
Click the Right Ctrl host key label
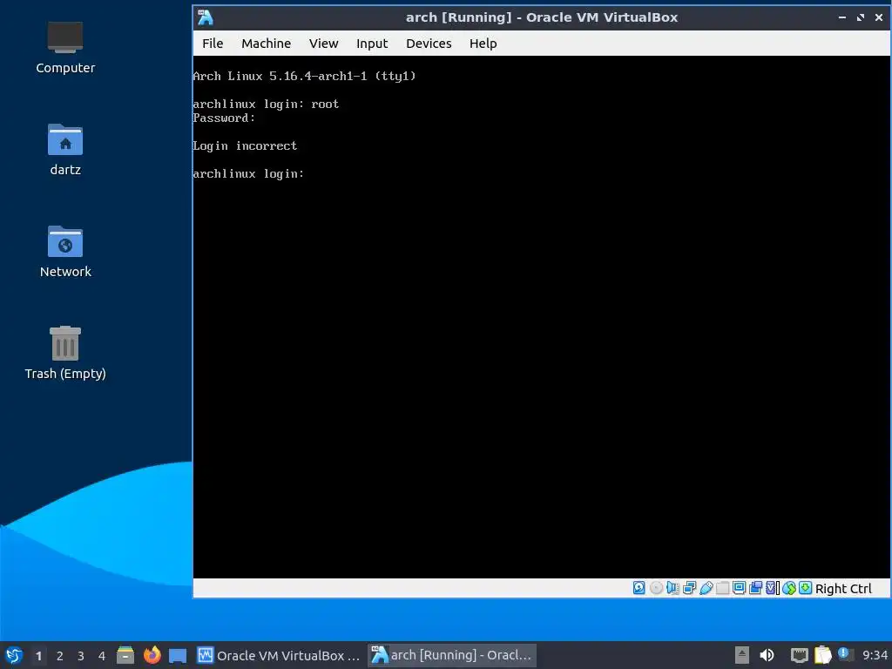(843, 589)
